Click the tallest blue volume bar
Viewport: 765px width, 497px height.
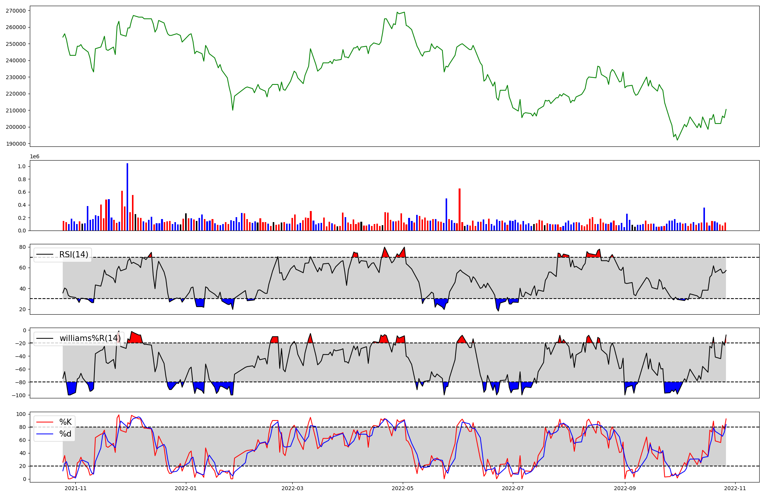(127, 197)
